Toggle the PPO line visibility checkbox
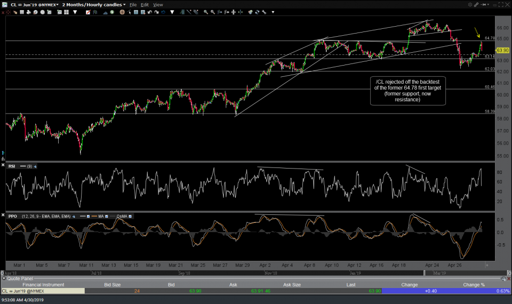Screen dimensions: 512x304 click(88, 217)
